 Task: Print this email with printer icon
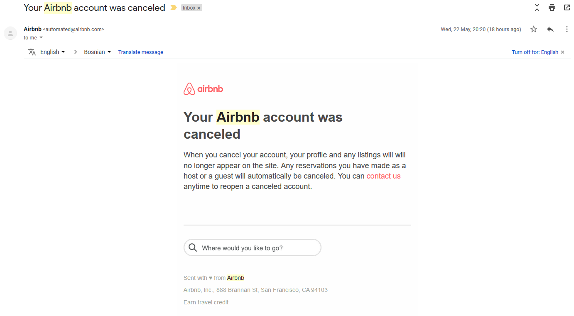tap(552, 7)
